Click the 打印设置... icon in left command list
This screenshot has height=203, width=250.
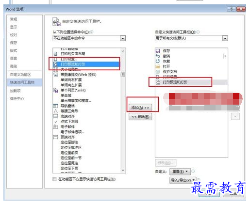pyautogui.click(x=55, y=59)
